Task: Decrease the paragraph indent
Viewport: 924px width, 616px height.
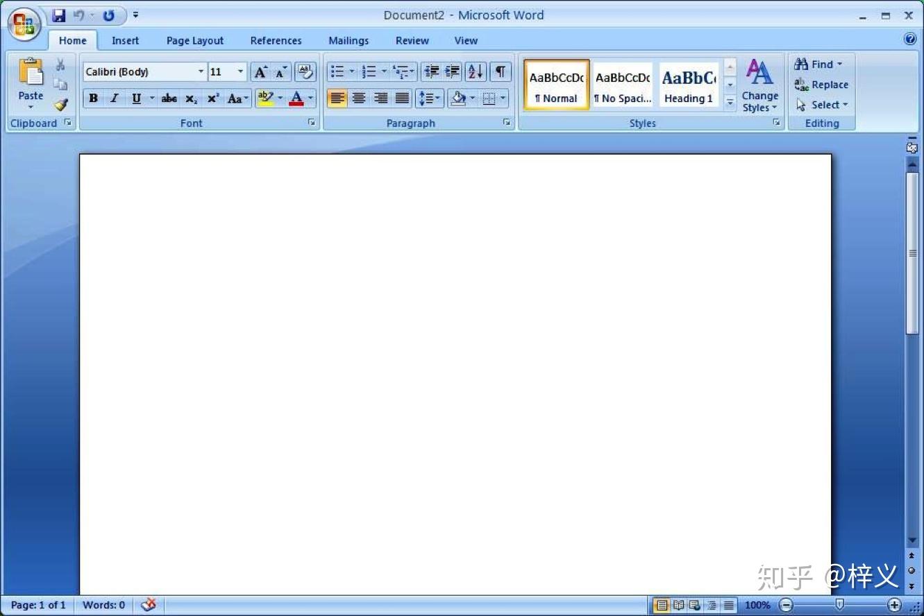Action: pos(431,71)
